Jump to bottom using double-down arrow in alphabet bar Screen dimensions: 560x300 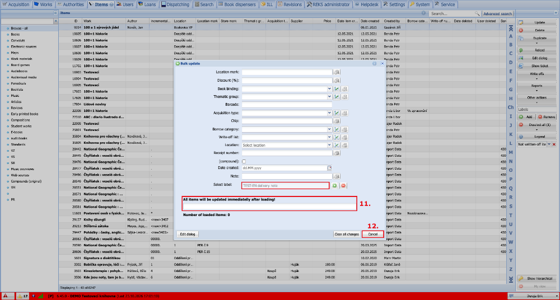511,279
